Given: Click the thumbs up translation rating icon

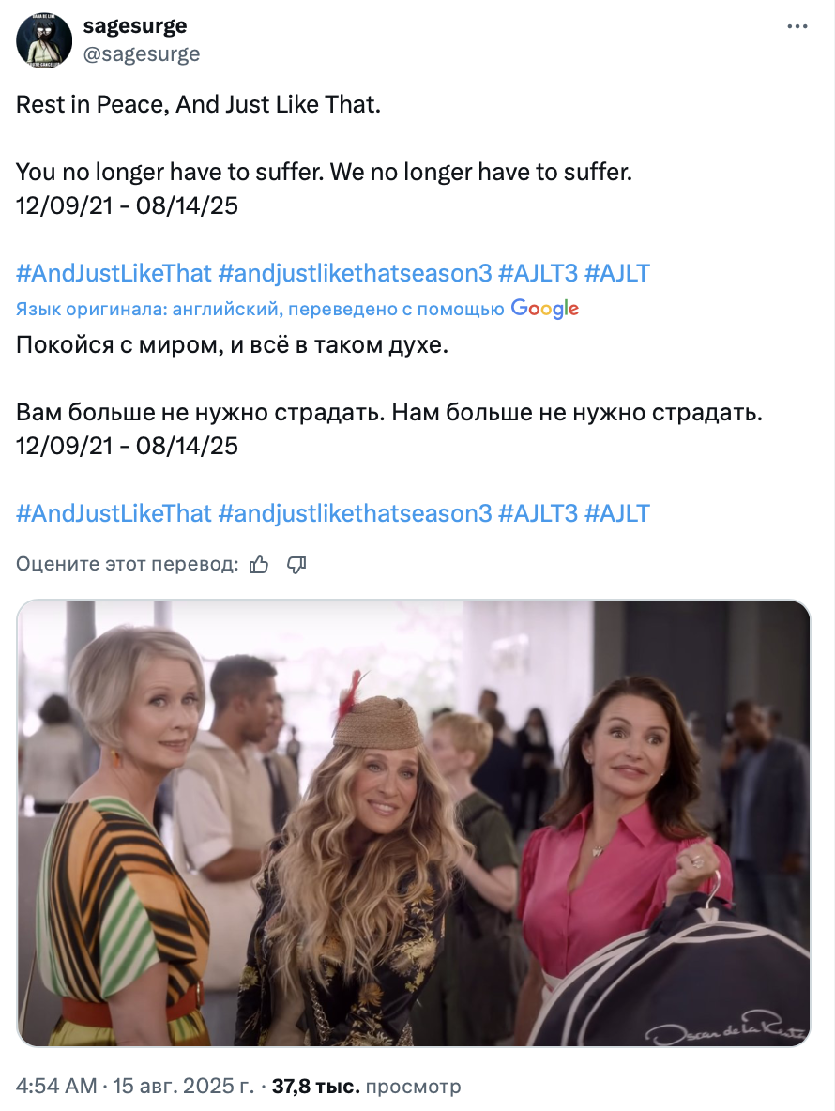Looking at the screenshot, I should click(x=259, y=564).
